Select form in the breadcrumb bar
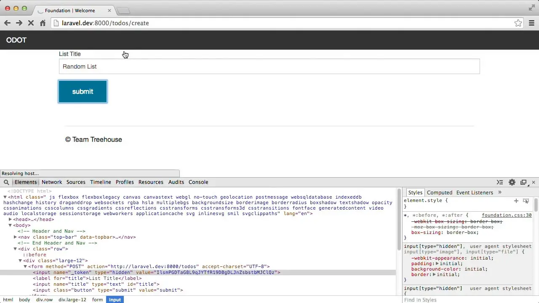The height and width of the screenshot is (303, 539). 97,300
